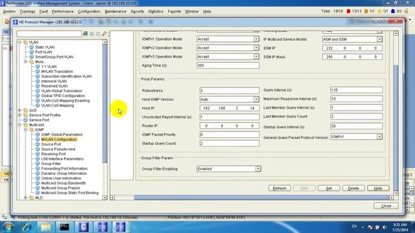Click the search icon beside the tree filter box

(x=85, y=34)
